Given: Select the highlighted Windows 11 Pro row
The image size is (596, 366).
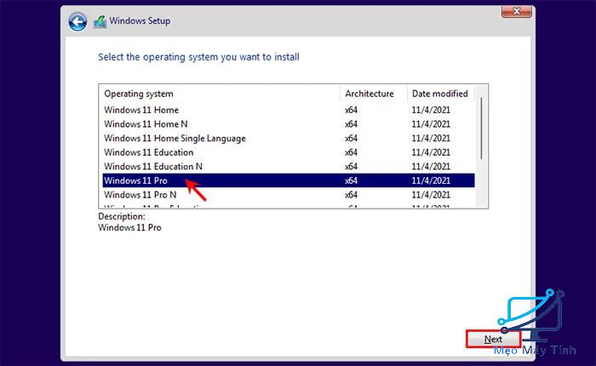Looking at the screenshot, I should tap(289, 180).
